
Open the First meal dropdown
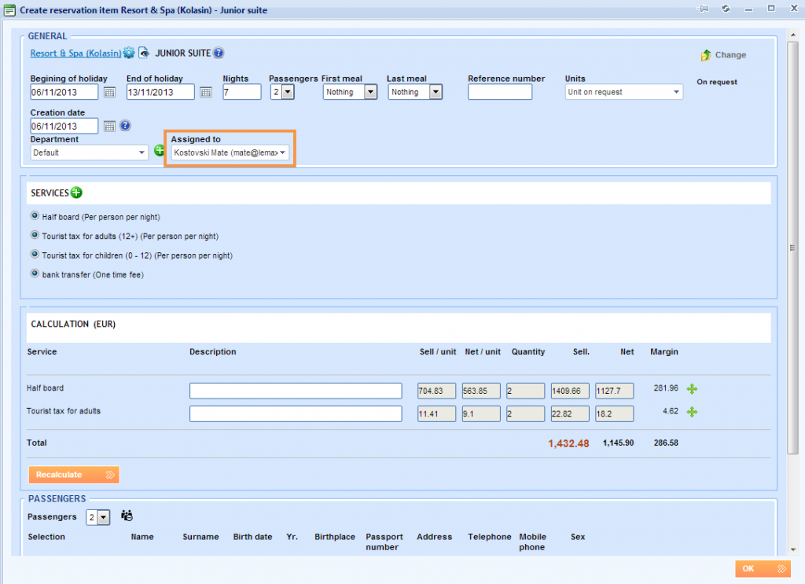(x=370, y=92)
